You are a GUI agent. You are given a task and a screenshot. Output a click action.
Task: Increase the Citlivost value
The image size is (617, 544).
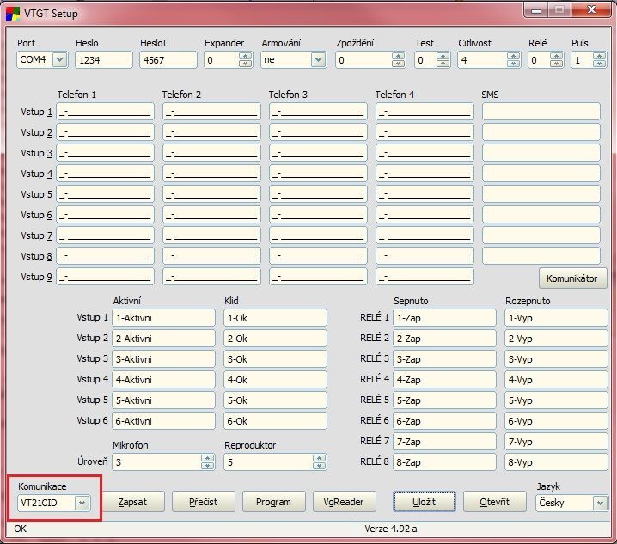pos(514,57)
